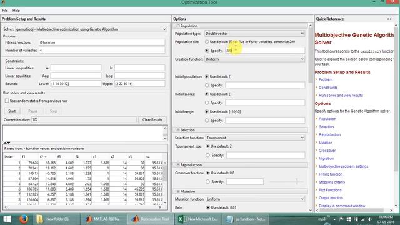Enable Use random states from previous run

7,101
